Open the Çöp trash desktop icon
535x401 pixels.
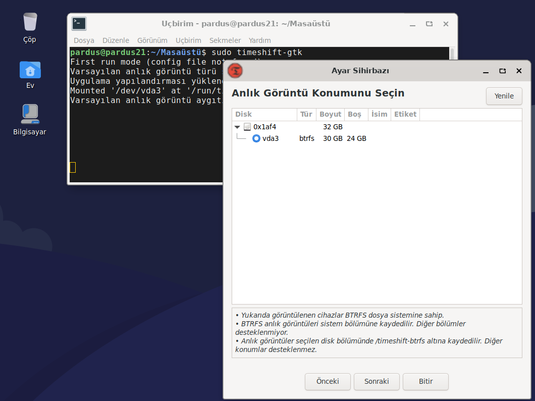[x=30, y=23]
